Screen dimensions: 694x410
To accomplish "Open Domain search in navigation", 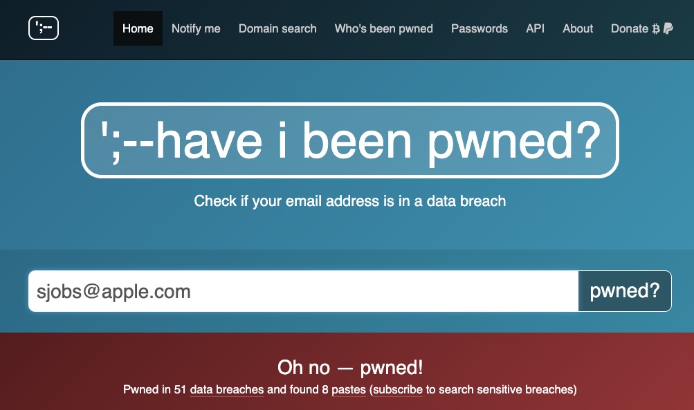I will coord(277,28).
